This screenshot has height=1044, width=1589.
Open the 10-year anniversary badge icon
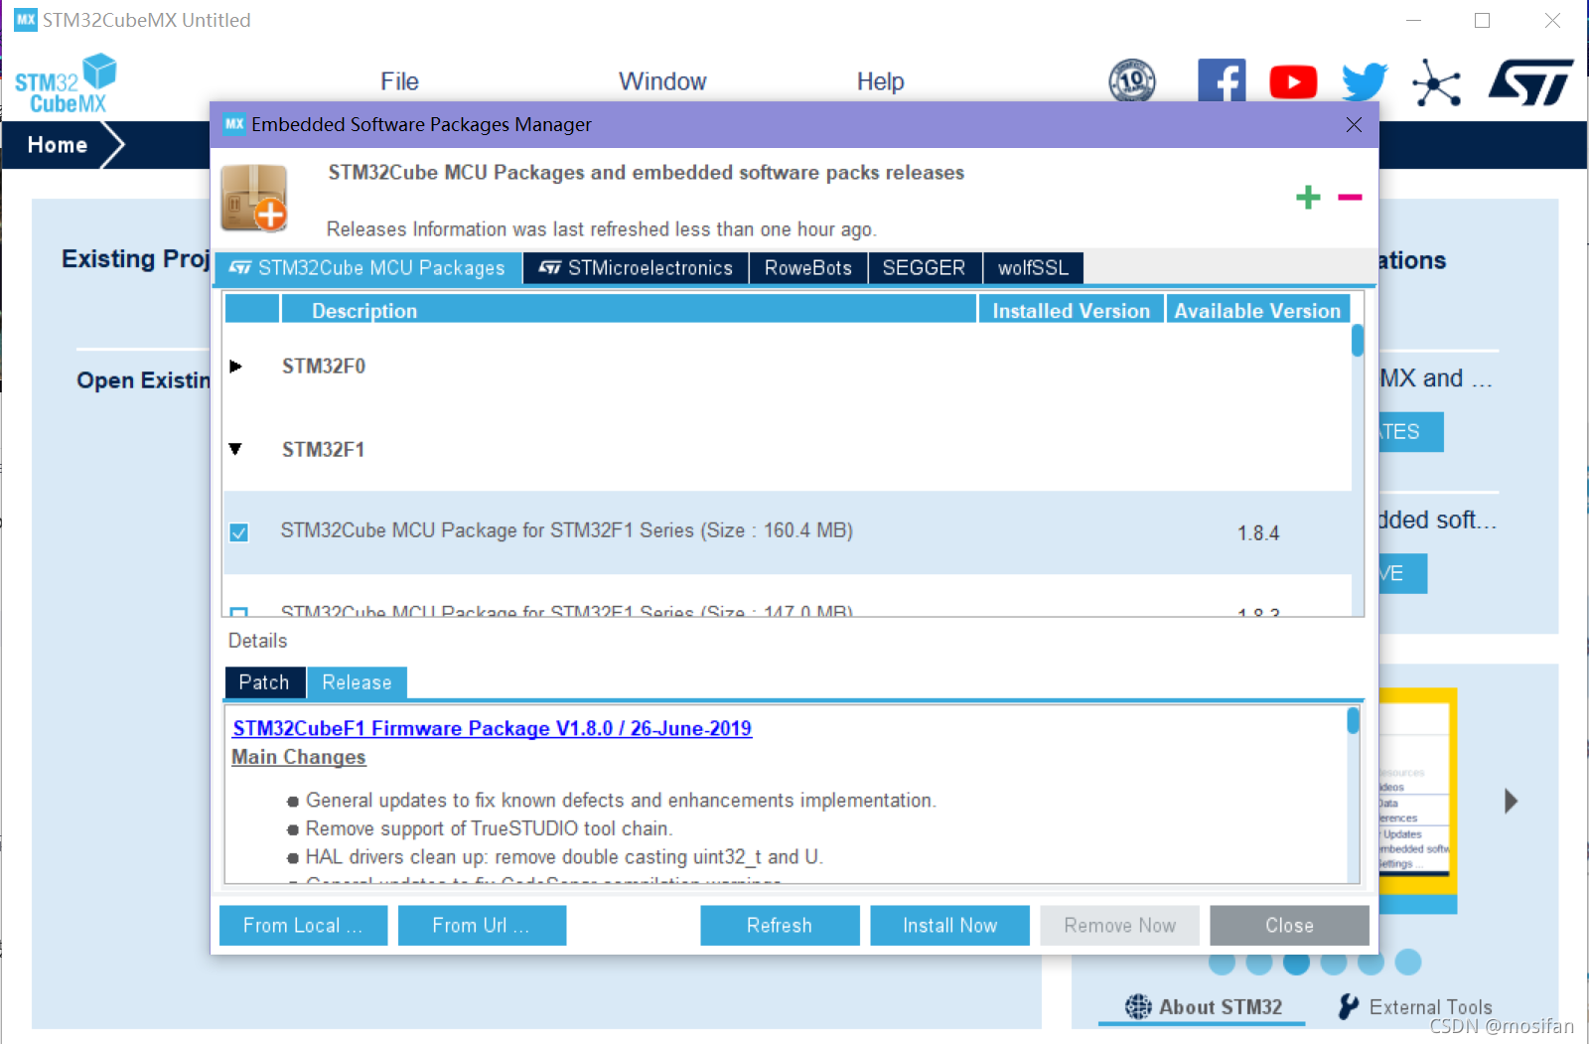1132,80
